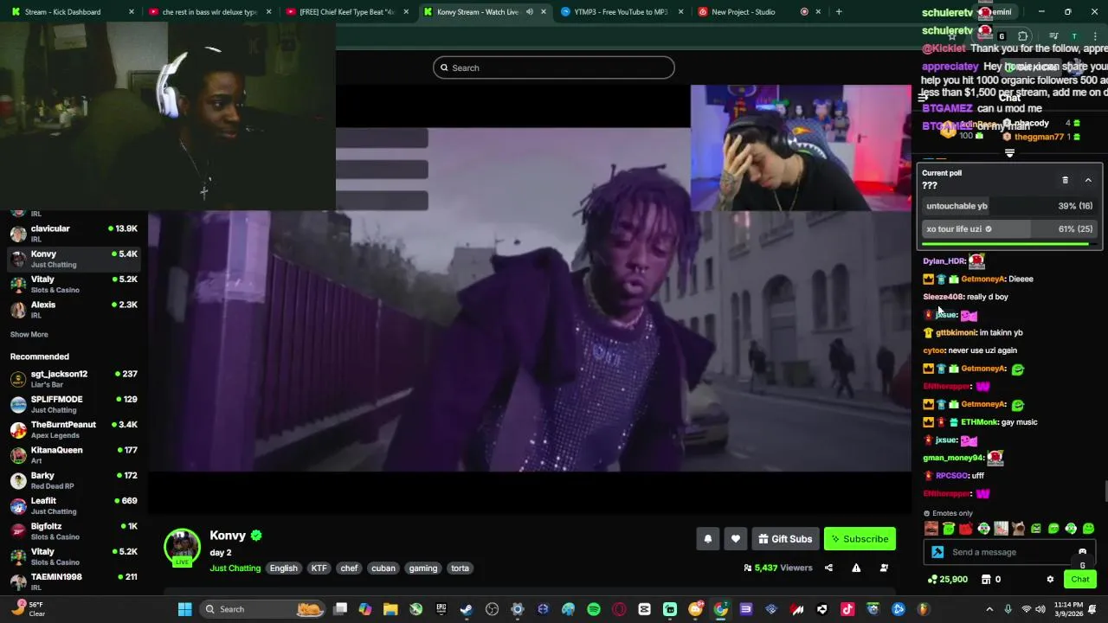
Task: Vote for xo tour life uzi option
Action: coord(1009,228)
